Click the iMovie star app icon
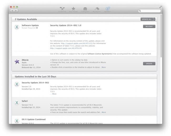Screen dimensions: 171x136 (x=17, y=62)
